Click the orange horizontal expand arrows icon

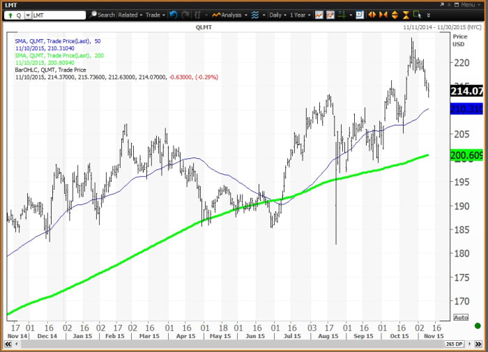[x=372, y=15]
